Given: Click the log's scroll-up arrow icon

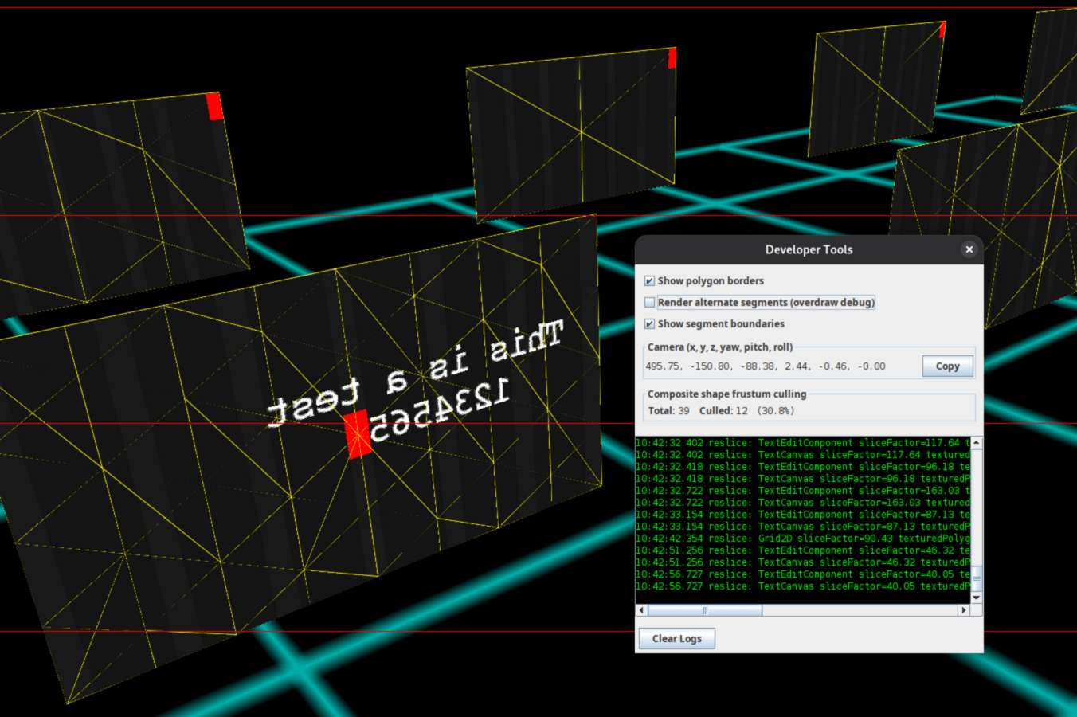Looking at the screenshot, I should (x=975, y=441).
